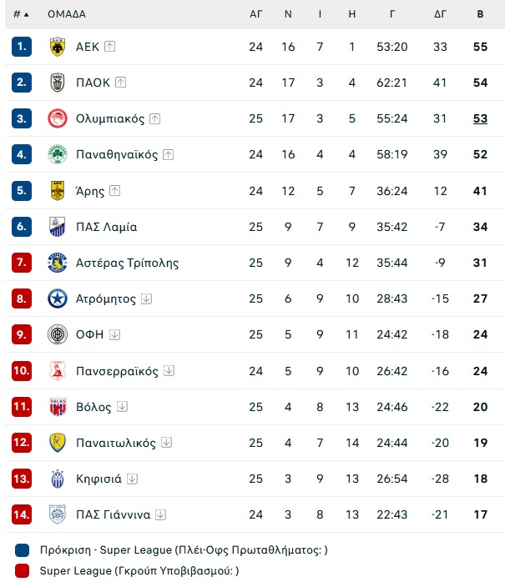Click the Βόλος team name

point(93,407)
